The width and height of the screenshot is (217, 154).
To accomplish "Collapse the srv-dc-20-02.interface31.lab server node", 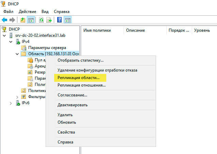I will click(4, 35).
